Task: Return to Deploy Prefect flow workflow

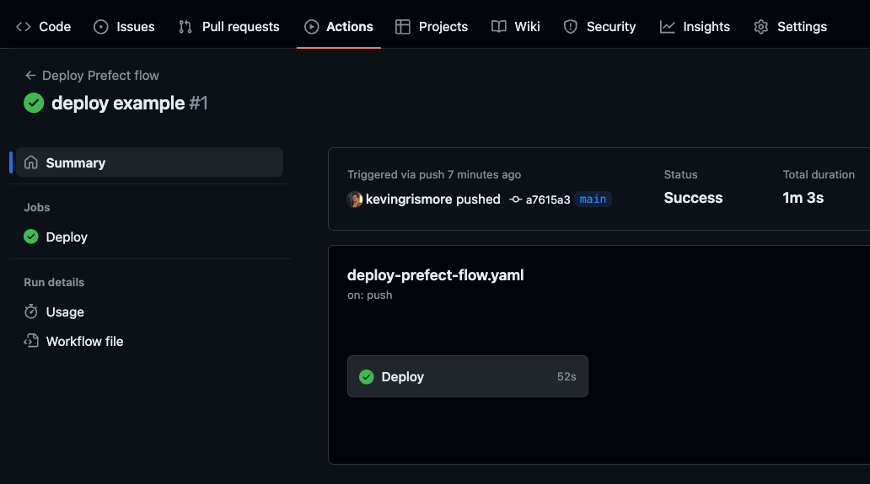Action: pos(100,75)
